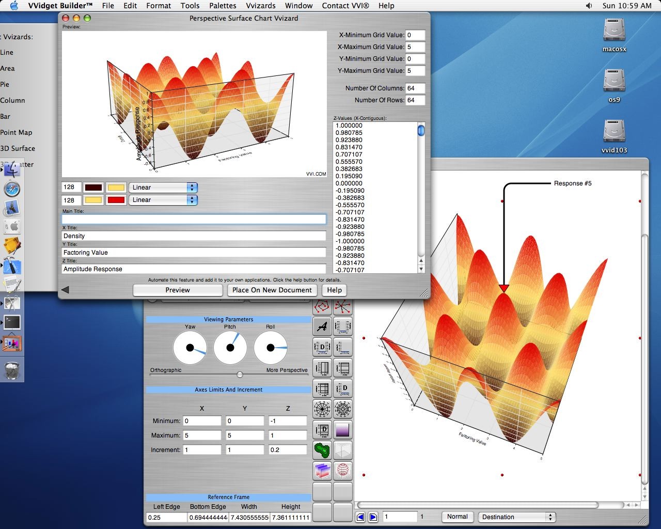
Task: Open the macosx drive on desktop
Action: coord(614,36)
